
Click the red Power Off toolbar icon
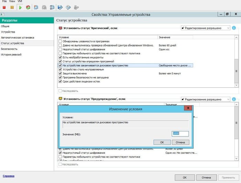4,7
